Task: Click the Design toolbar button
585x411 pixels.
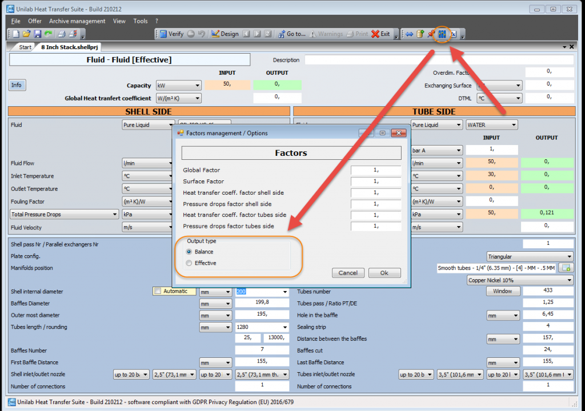Action: (x=225, y=34)
